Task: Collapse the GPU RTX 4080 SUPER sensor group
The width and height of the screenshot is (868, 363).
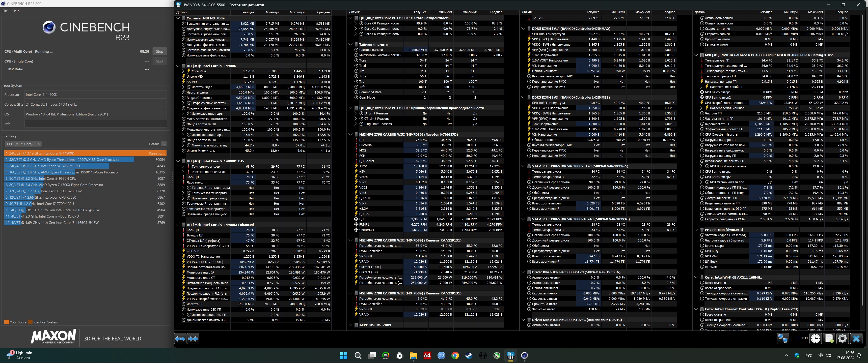Action: (696, 55)
